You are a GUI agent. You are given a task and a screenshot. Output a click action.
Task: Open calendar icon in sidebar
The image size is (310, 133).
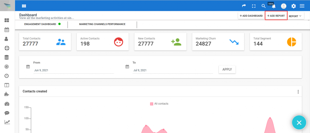pos(7,30)
